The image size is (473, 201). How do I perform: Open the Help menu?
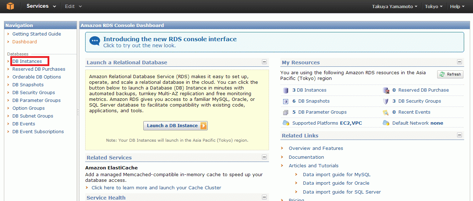tap(457, 6)
